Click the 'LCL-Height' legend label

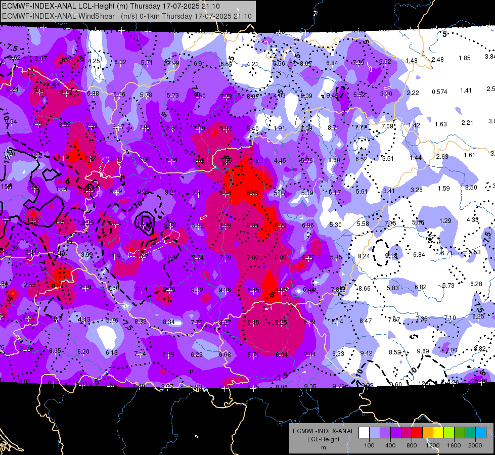(x=323, y=439)
